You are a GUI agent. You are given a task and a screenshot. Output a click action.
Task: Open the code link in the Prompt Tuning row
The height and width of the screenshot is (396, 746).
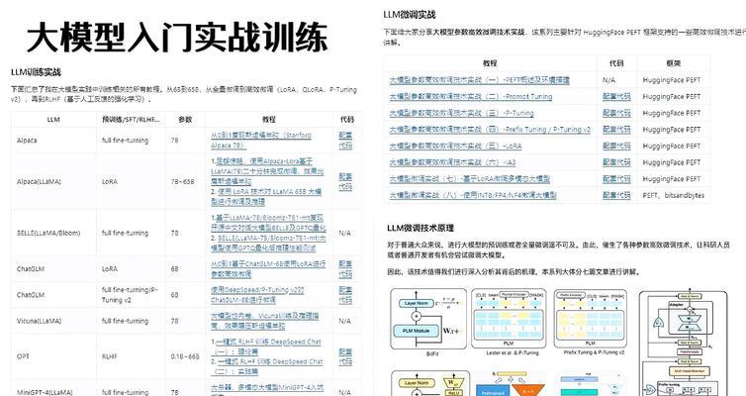(x=616, y=97)
